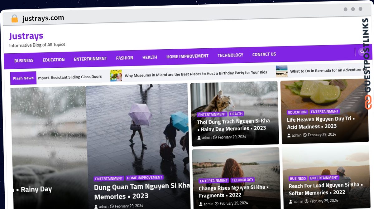Click the author icon on Change Rises post
The width and height of the screenshot is (374, 209).
pyautogui.click(x=201, y=204)
